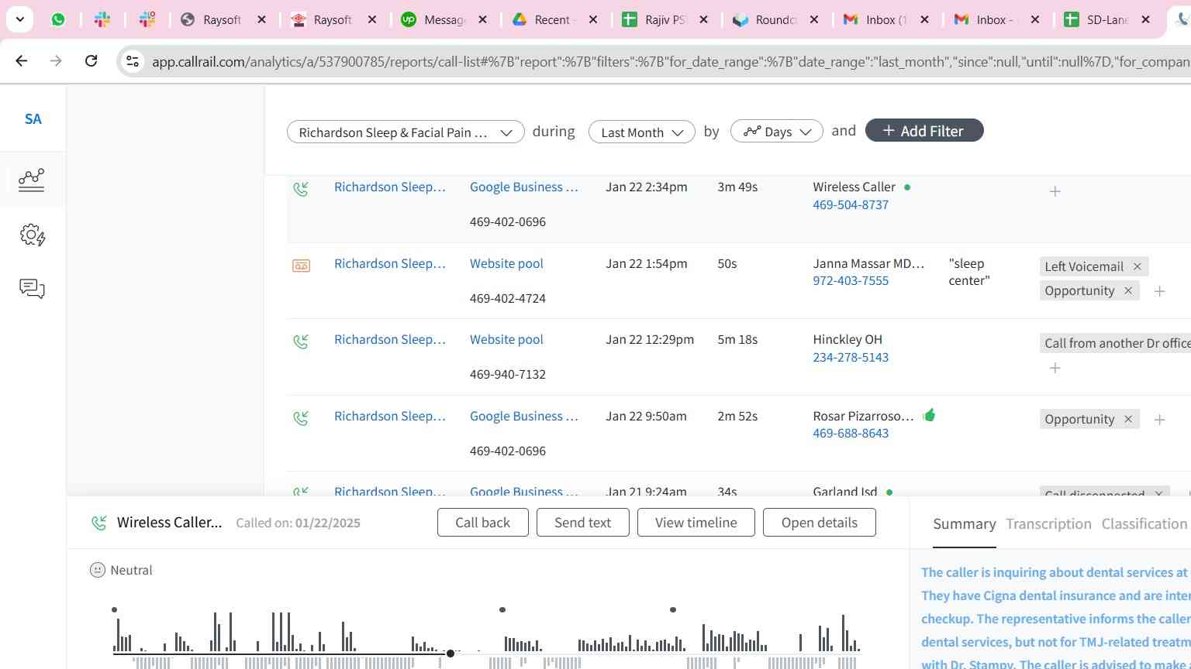The height and width of the screenshot is (669, 1191).
Task: Open Website pool source for Jan 22 1:54pm
Action: coord(506,263)
